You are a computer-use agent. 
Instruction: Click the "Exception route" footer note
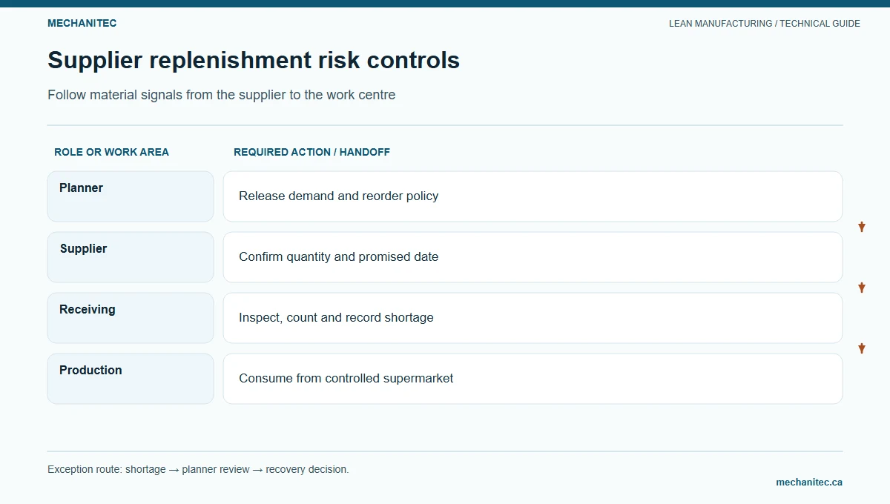[198, 469]
